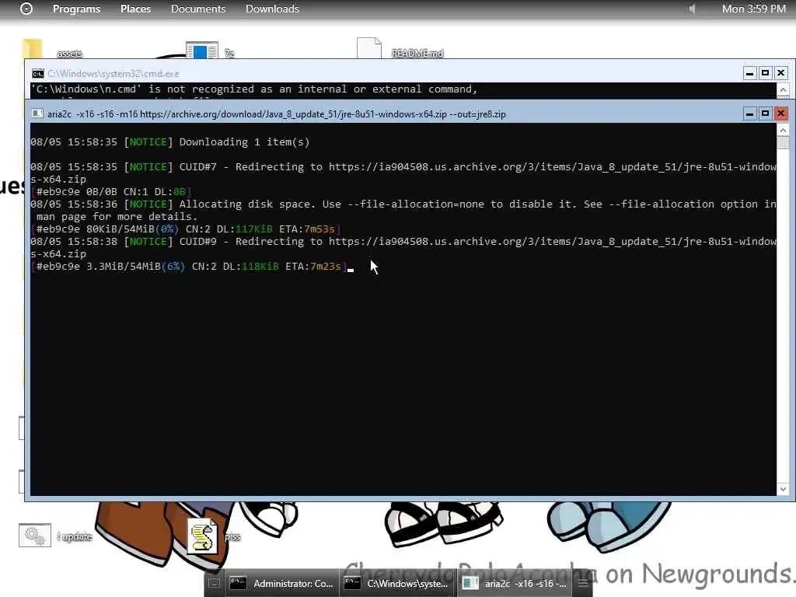The height and width of the screenshot is (597, 796).
Task: Click the cmd.exe scrollbar up arrow
Action: pos(783,90)
